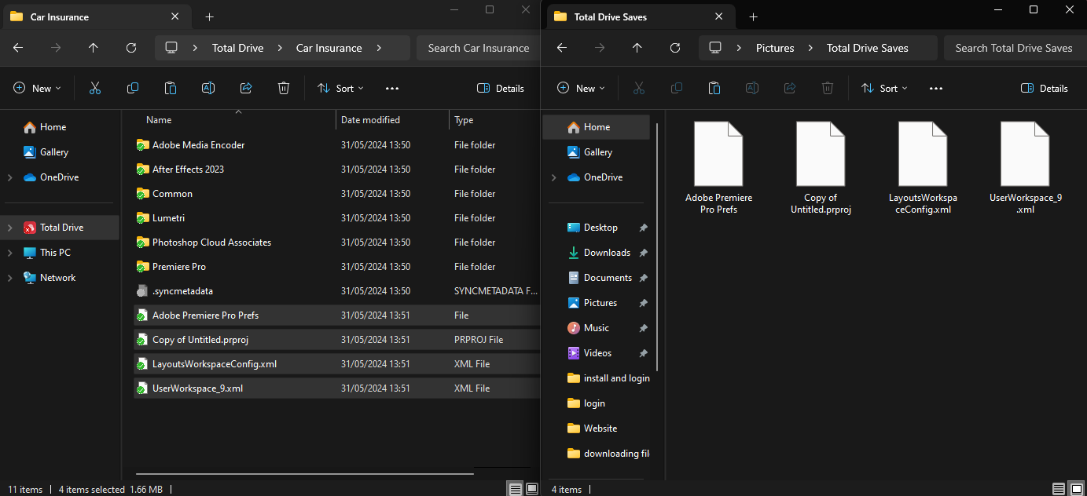
Task: Click the Search Total Drive Saves field
Action: 1014,48
